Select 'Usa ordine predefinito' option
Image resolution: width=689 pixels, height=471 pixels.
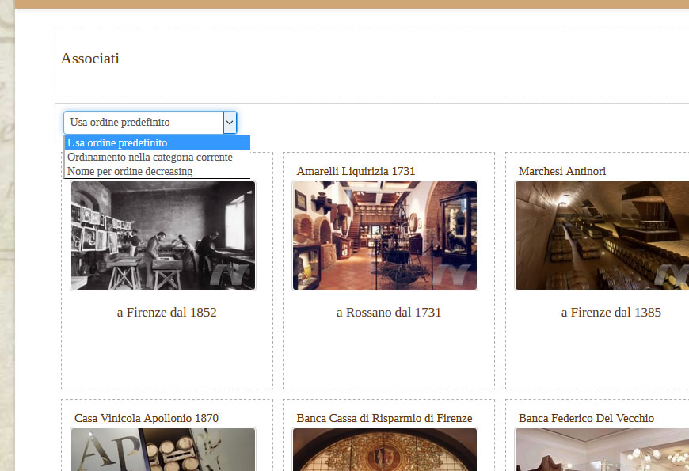coord(158,142)
